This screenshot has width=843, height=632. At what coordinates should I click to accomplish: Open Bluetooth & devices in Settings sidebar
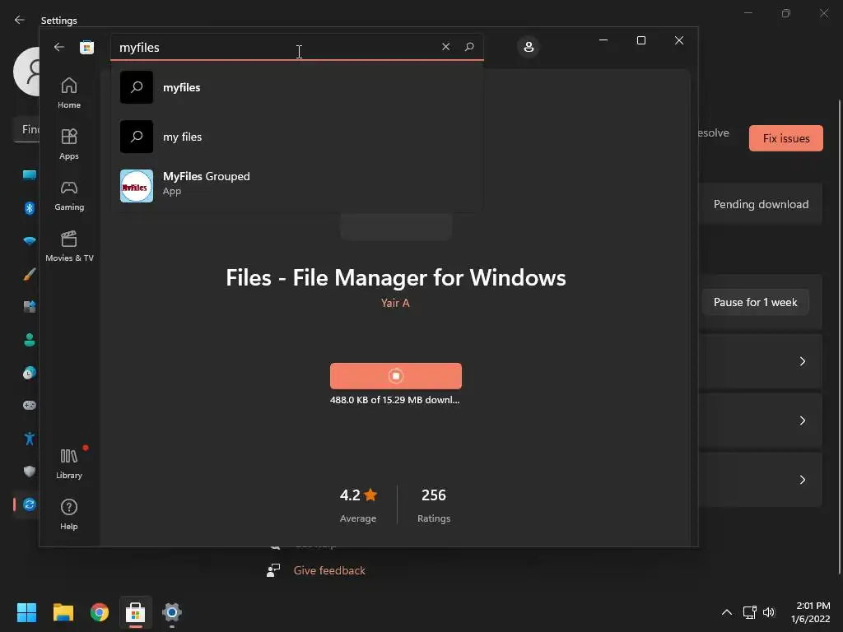click(x=30, y=208)
